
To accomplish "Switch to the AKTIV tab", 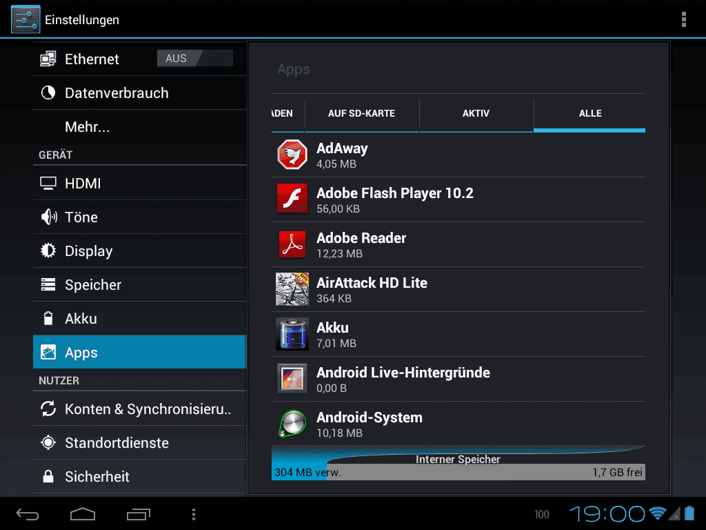I will click(476, 114).
